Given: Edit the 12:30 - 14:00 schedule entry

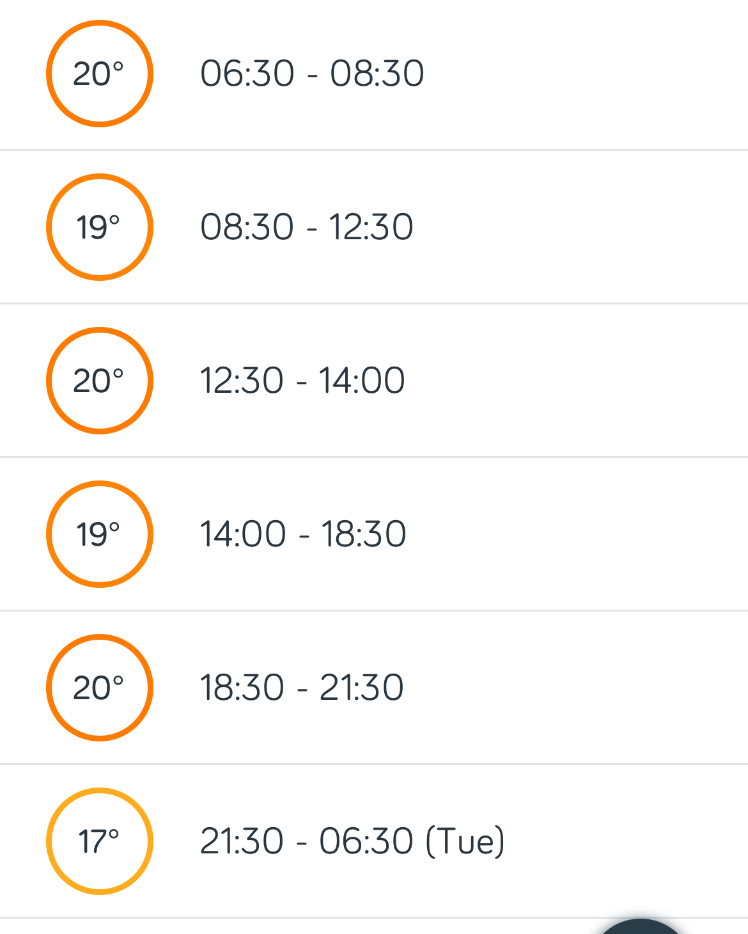Looking at the screenshot, I should pyautogui.click(x=374, y=381).
